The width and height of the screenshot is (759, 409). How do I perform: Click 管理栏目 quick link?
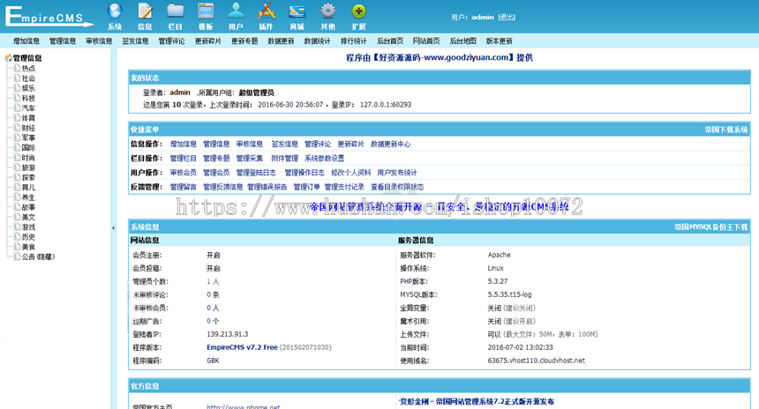184,158
